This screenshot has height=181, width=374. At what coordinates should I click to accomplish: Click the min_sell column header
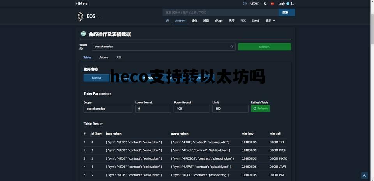pyautogui.click(x=275, y=134)
